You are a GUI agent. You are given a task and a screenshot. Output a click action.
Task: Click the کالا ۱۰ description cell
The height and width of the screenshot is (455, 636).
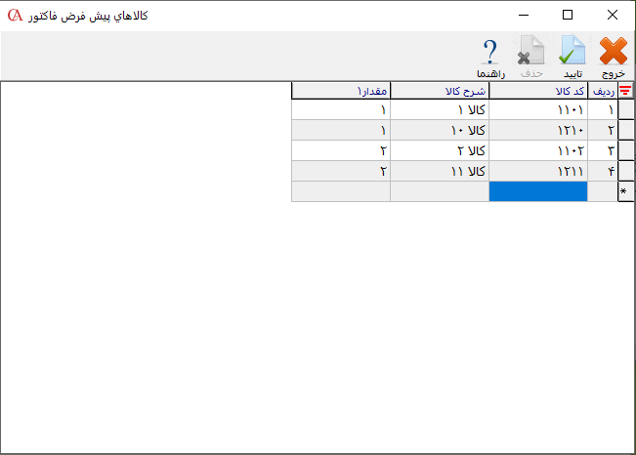[440, 131]
